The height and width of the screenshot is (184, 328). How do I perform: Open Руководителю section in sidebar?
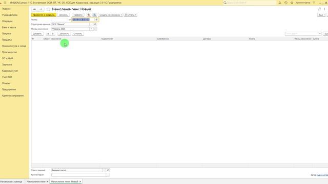pyautogui.click(x=10, y=15)
